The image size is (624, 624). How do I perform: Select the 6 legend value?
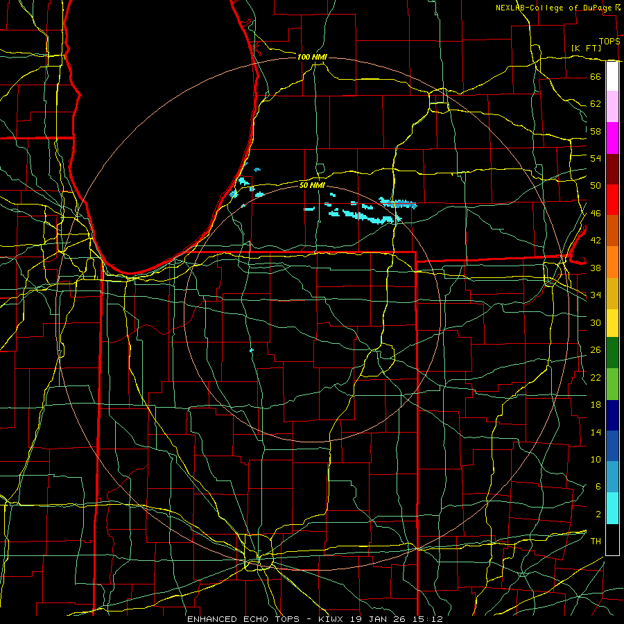point(598,487)
